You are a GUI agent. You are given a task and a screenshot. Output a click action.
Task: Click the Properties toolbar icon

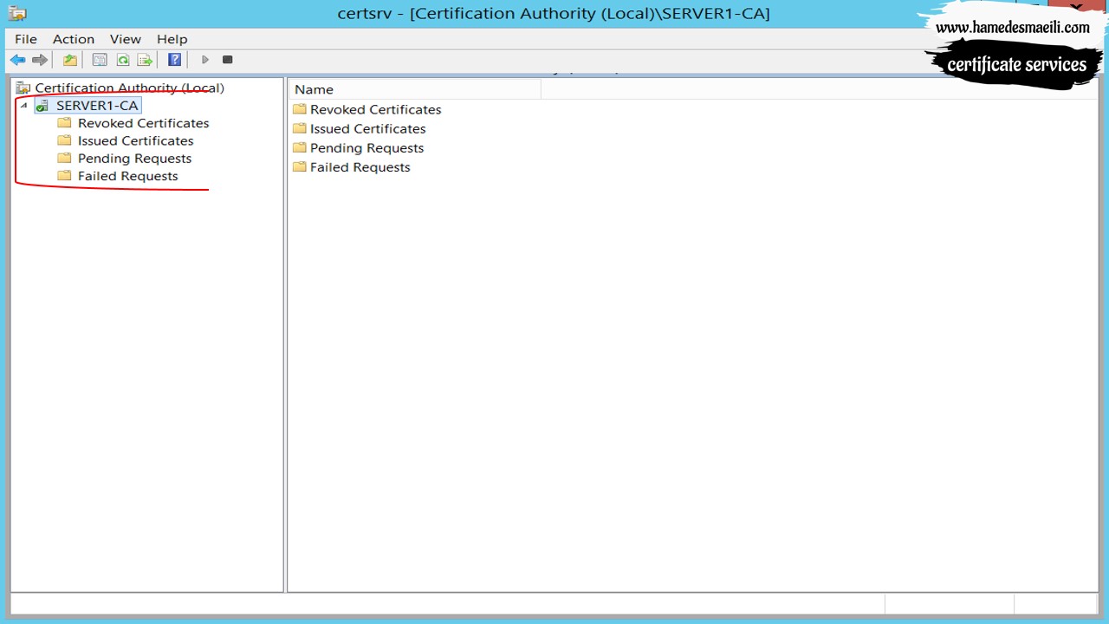pos(100,60)
